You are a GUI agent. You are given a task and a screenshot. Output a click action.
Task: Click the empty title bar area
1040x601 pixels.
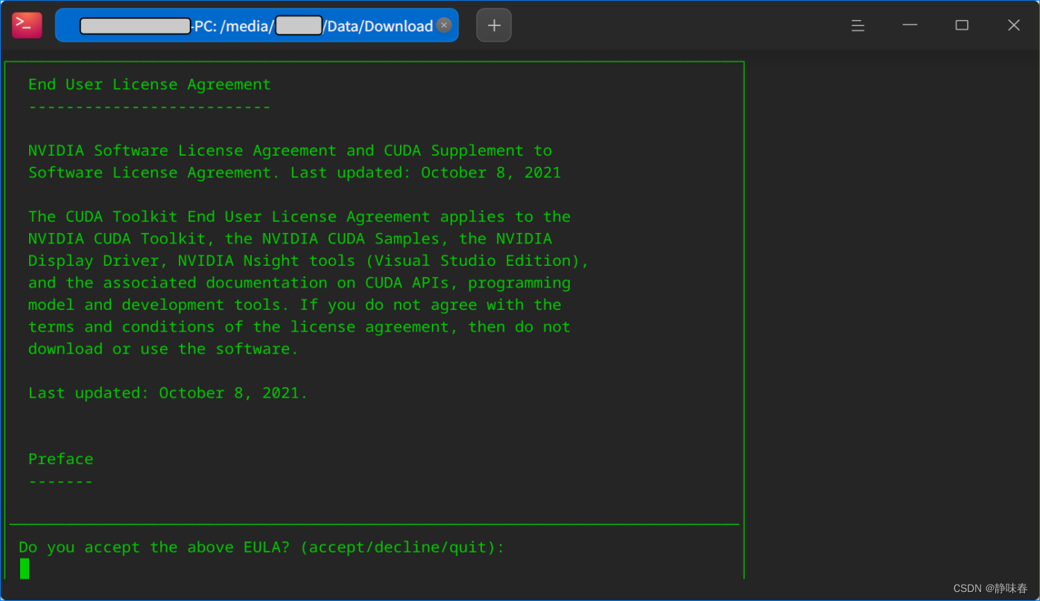point(670,25)
